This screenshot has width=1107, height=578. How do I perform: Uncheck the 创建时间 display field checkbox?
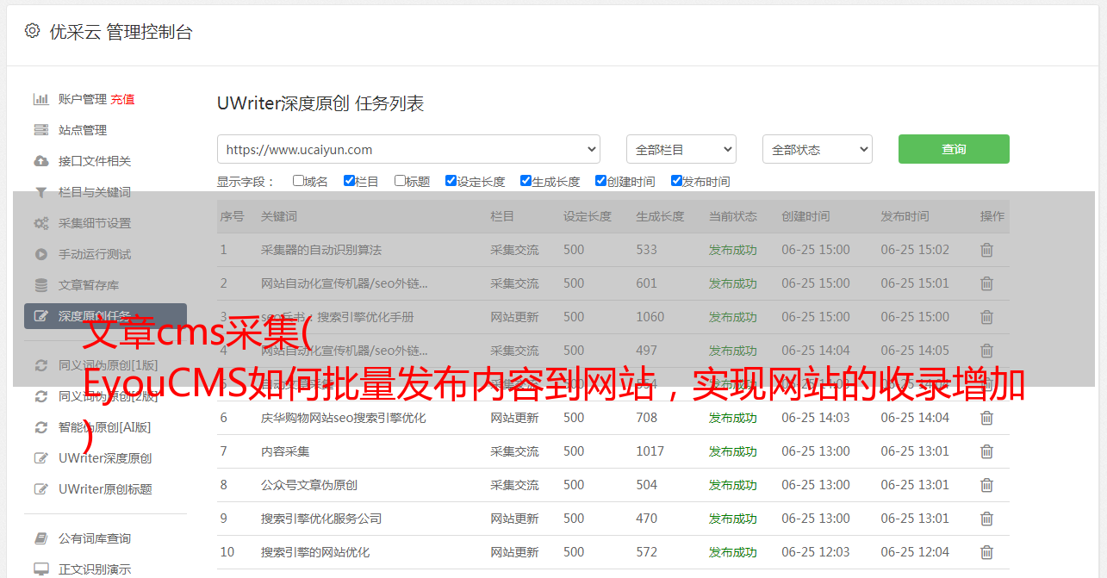coord(600,181)
